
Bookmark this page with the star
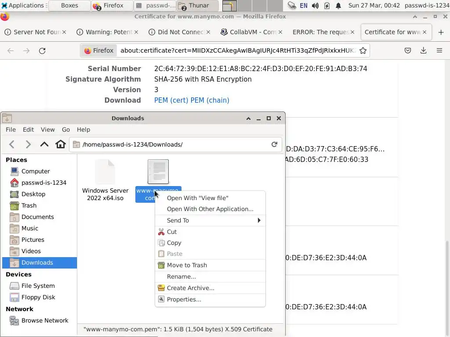click(x=363, y=51)
